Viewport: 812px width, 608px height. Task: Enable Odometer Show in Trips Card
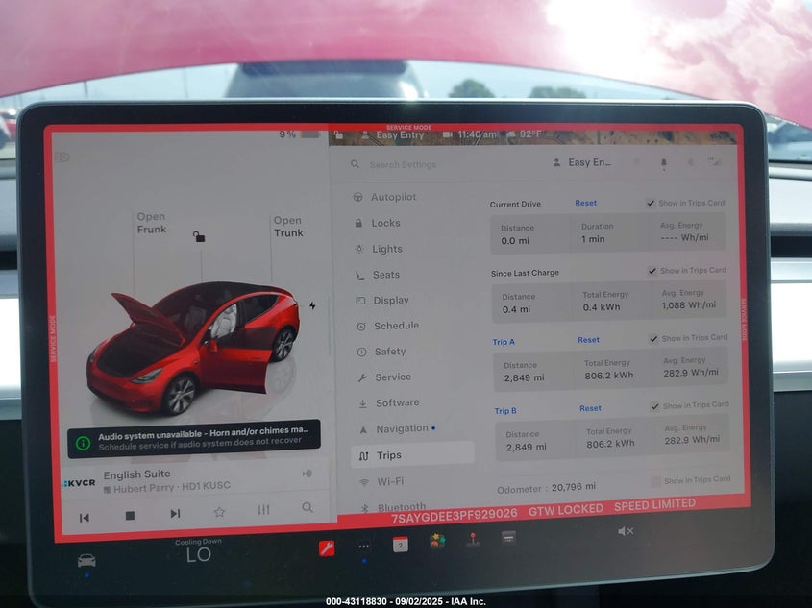click(656, 480)
